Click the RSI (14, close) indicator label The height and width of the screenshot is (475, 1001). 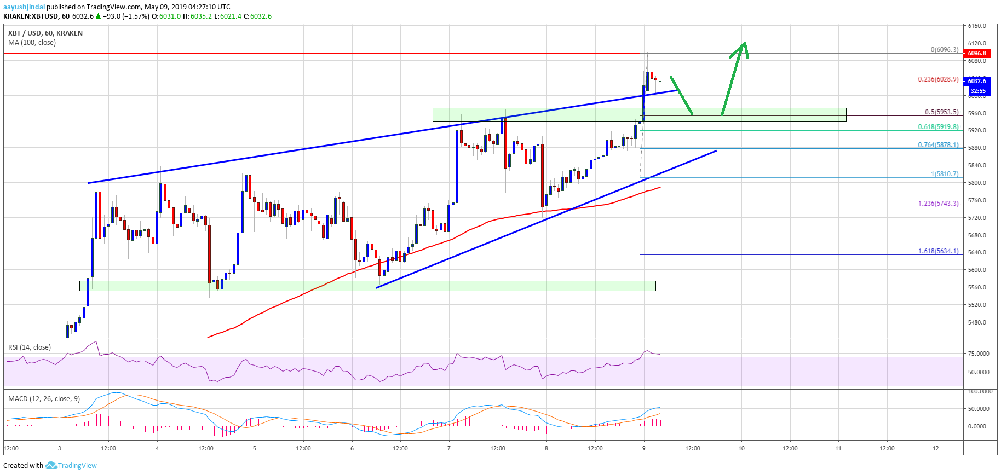[29, 347]
